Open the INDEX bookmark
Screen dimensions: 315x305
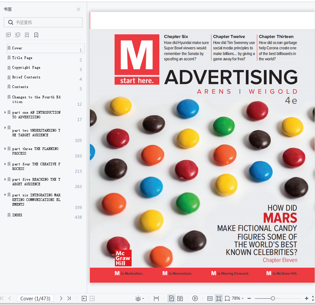17,215
